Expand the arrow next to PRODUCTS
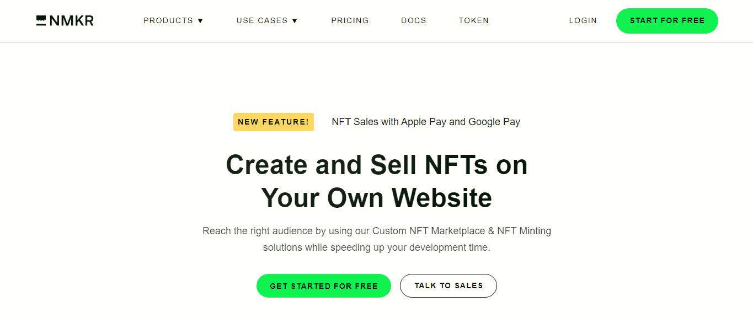Screen dimensions: 753x318 (200, 21)
